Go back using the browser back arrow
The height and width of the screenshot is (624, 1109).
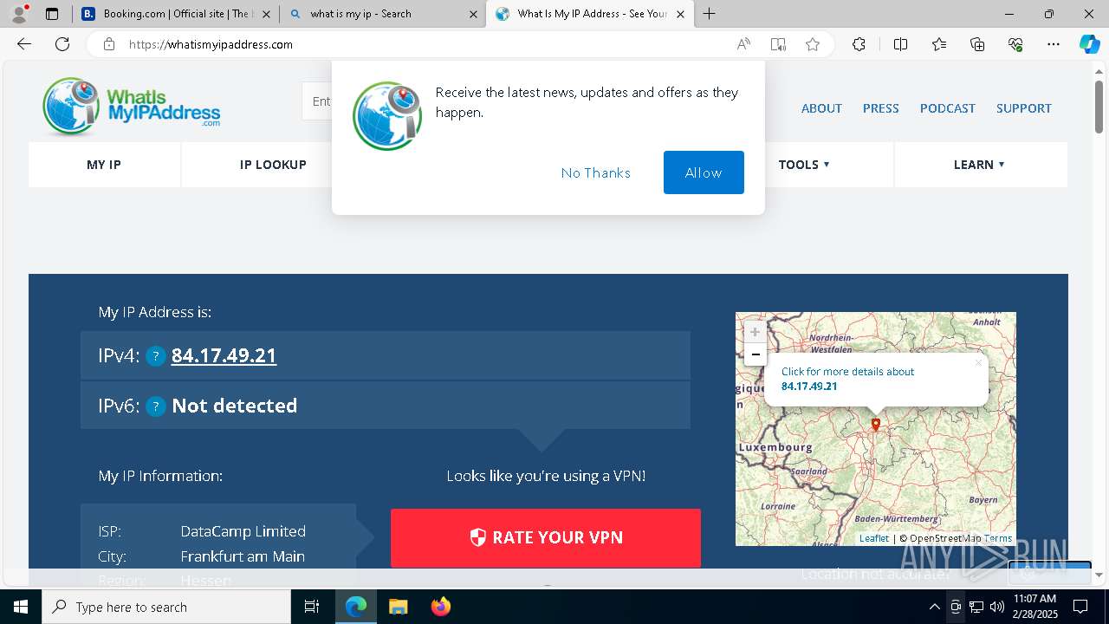coord(24,44)
